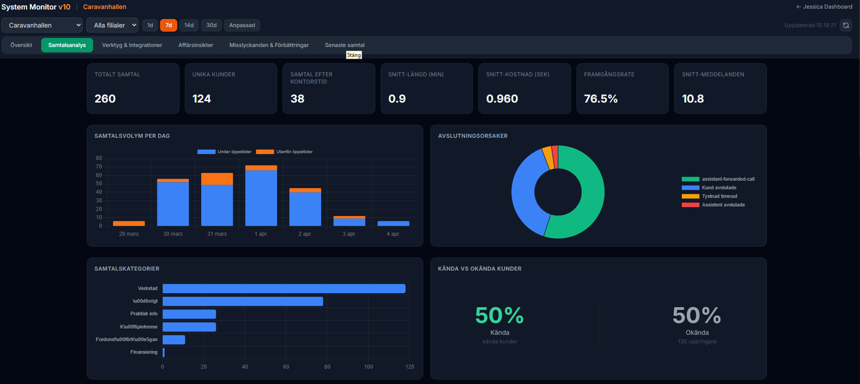
Task: View the Senaste samtal tab
Action: click(x=345, y=45)
